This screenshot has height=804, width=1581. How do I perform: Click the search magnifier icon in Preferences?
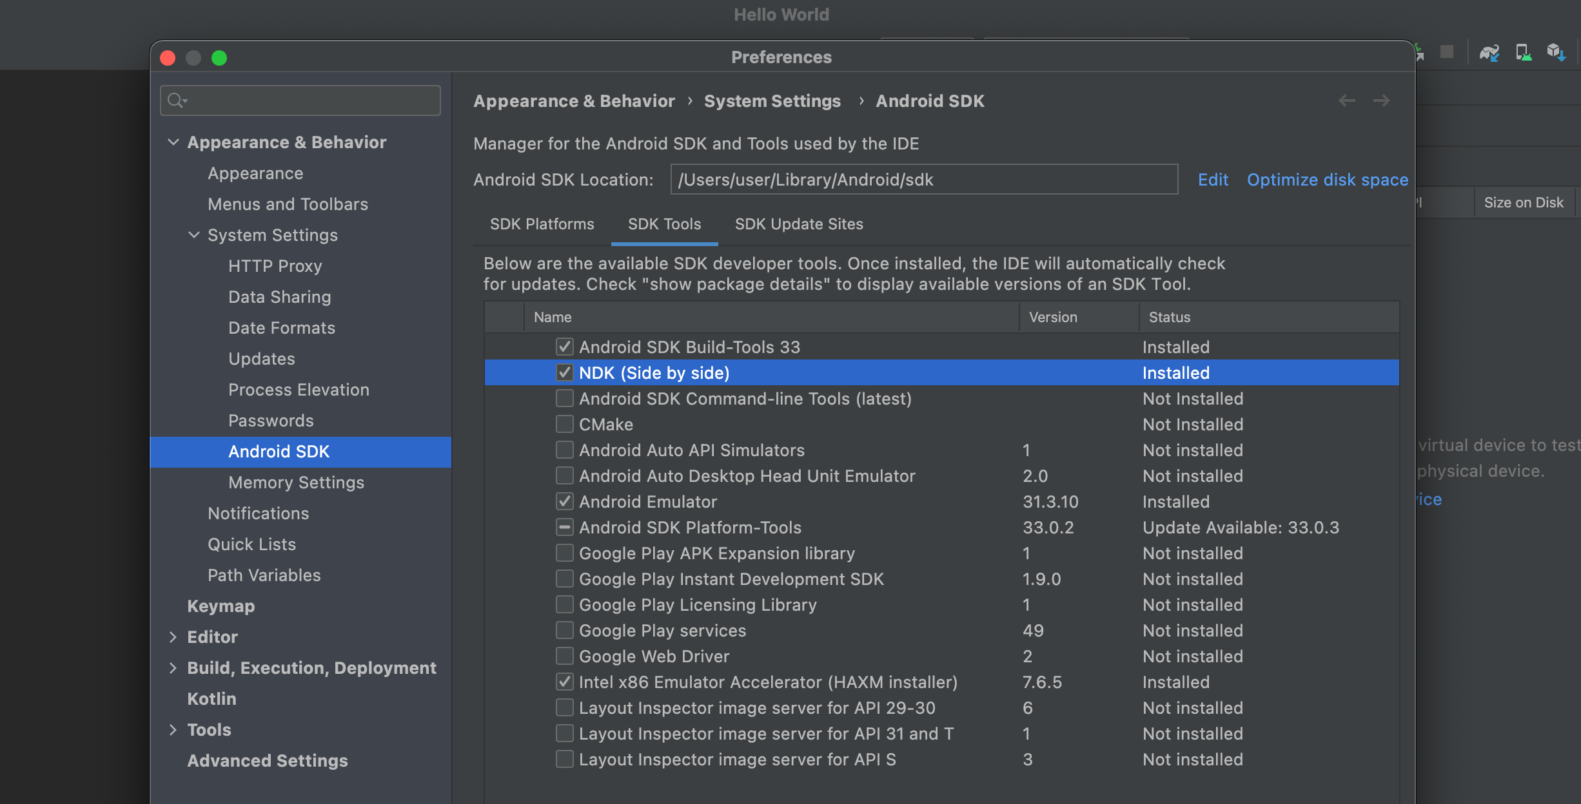click(177, 100)
